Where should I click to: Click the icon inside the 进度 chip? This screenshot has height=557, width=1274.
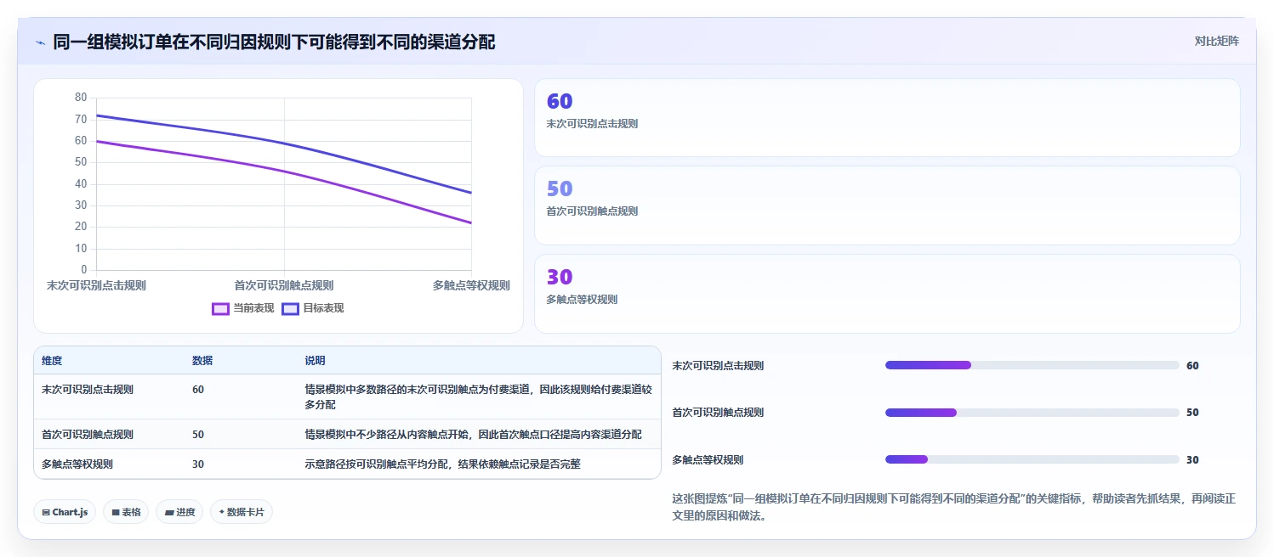tap(168, 512)
